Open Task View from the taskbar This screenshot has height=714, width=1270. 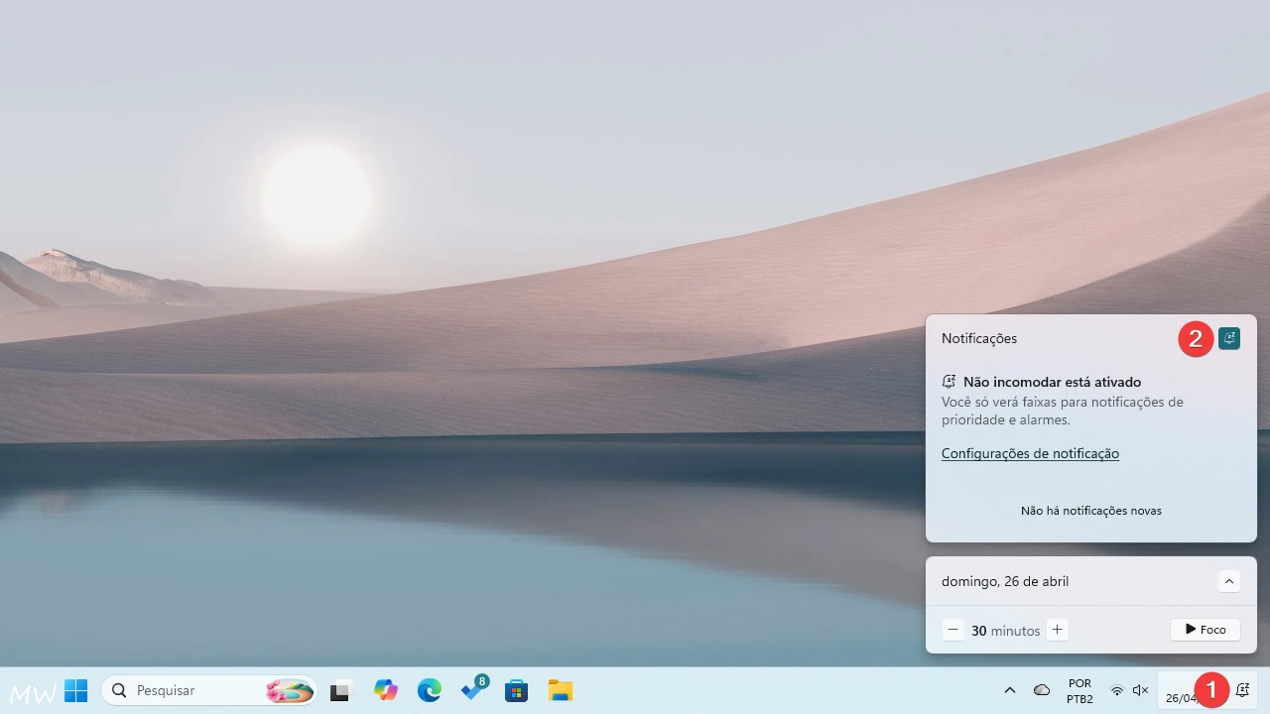pos(340,690)
